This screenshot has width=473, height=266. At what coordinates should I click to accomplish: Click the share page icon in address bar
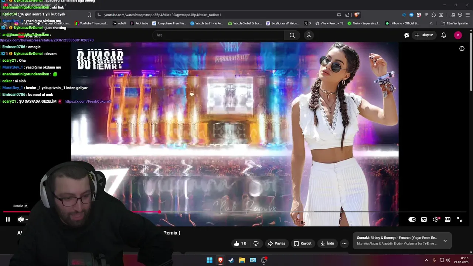pyautogui.click(x=347, y=15)
